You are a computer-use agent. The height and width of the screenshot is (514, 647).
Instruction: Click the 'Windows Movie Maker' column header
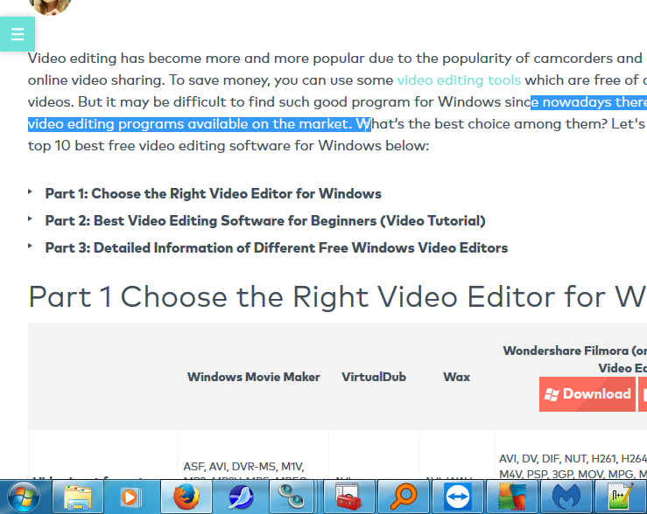click(x=253, y=377)
